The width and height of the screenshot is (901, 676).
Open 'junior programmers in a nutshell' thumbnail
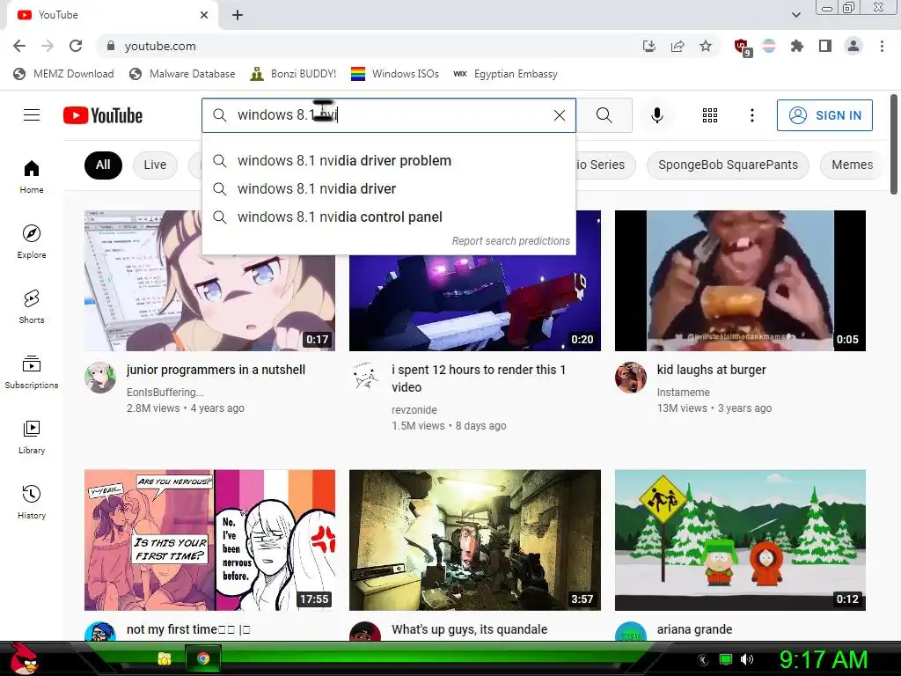pos(209,281)
